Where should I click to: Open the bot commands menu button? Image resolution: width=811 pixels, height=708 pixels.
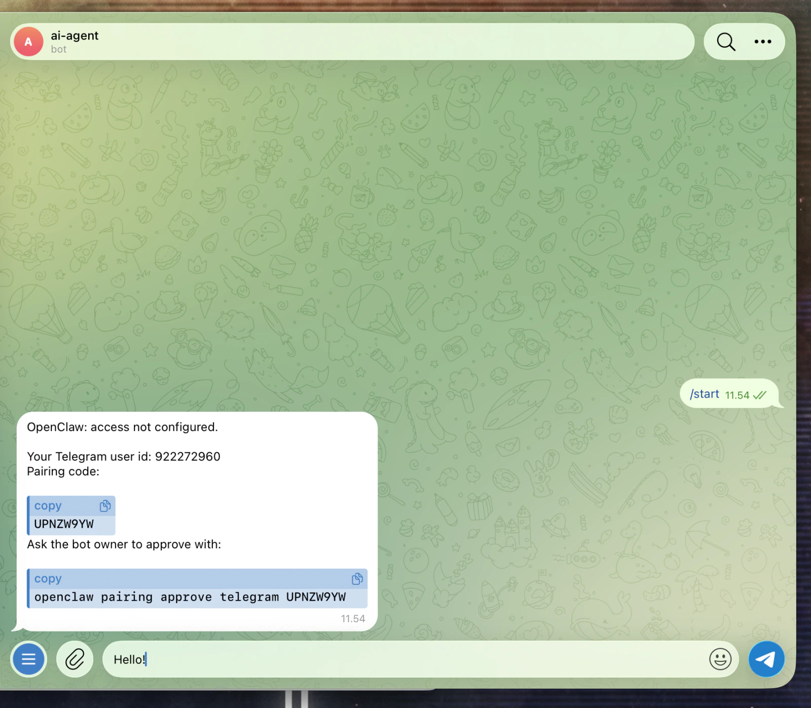coord(28,659)
